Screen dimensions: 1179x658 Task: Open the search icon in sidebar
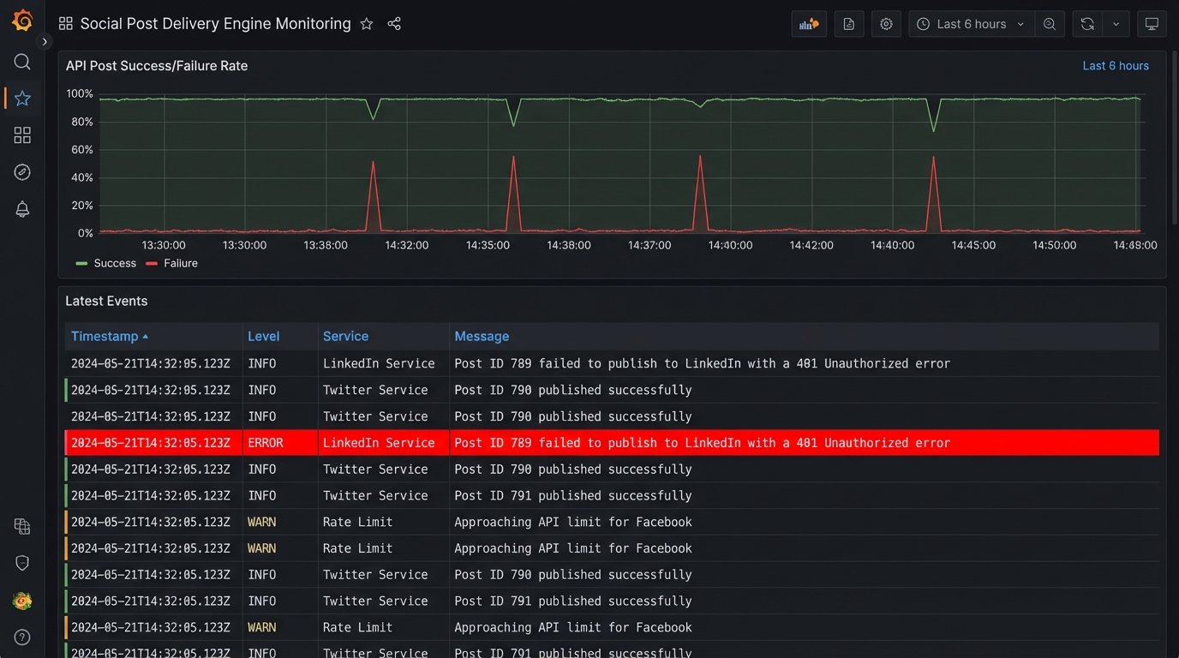coord(22,62)
